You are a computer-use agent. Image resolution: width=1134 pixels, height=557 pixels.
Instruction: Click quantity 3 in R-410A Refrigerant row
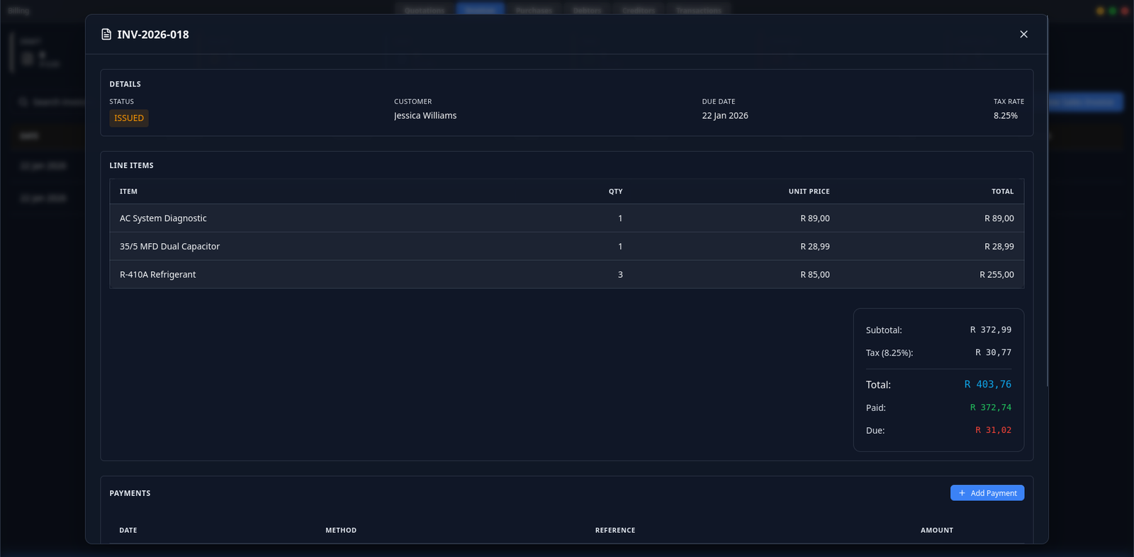pos(620,274)
